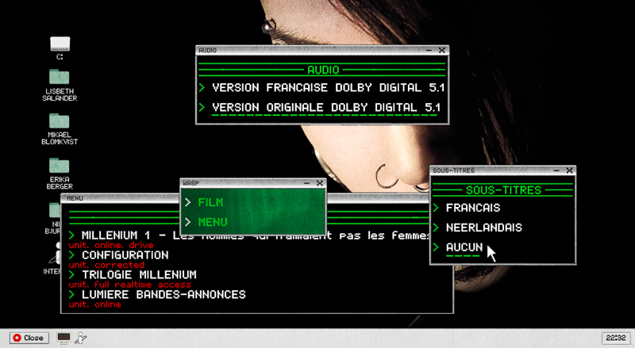Click the red 'unit. full realtime access' text
Viewport: 635px width, 348px height.
(x=129, y=285)
